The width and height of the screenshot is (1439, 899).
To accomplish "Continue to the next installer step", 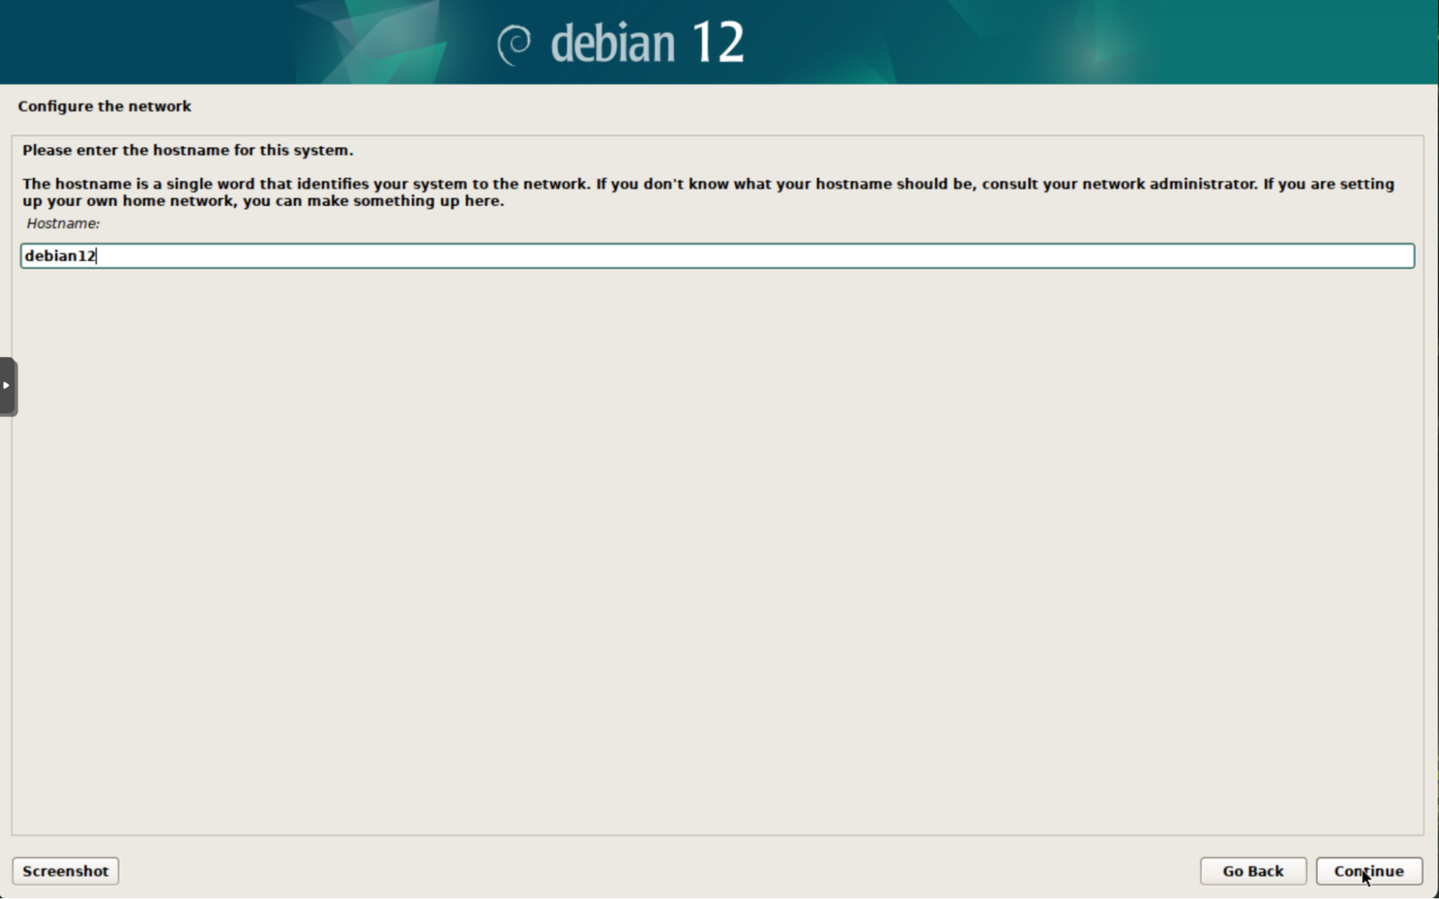I will (x=1368, y=871).
